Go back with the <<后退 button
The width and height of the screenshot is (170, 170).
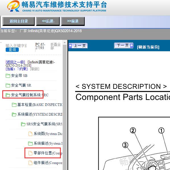pos(48,21)
